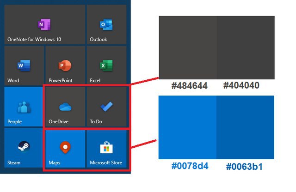Pick the darker blue #0063b1 swatch

246,127
